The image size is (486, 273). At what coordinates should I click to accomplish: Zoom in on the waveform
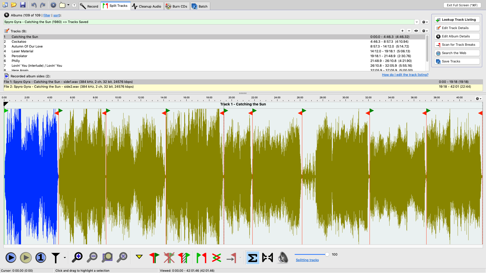77,258
